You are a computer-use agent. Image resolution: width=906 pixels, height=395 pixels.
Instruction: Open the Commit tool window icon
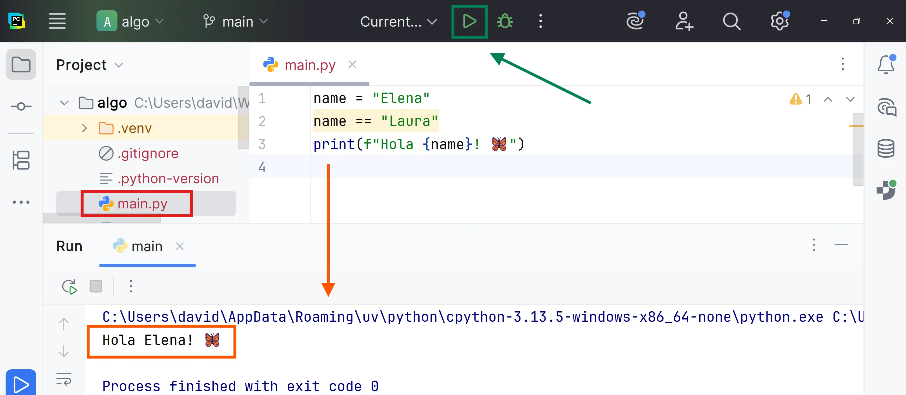point(21,106)
